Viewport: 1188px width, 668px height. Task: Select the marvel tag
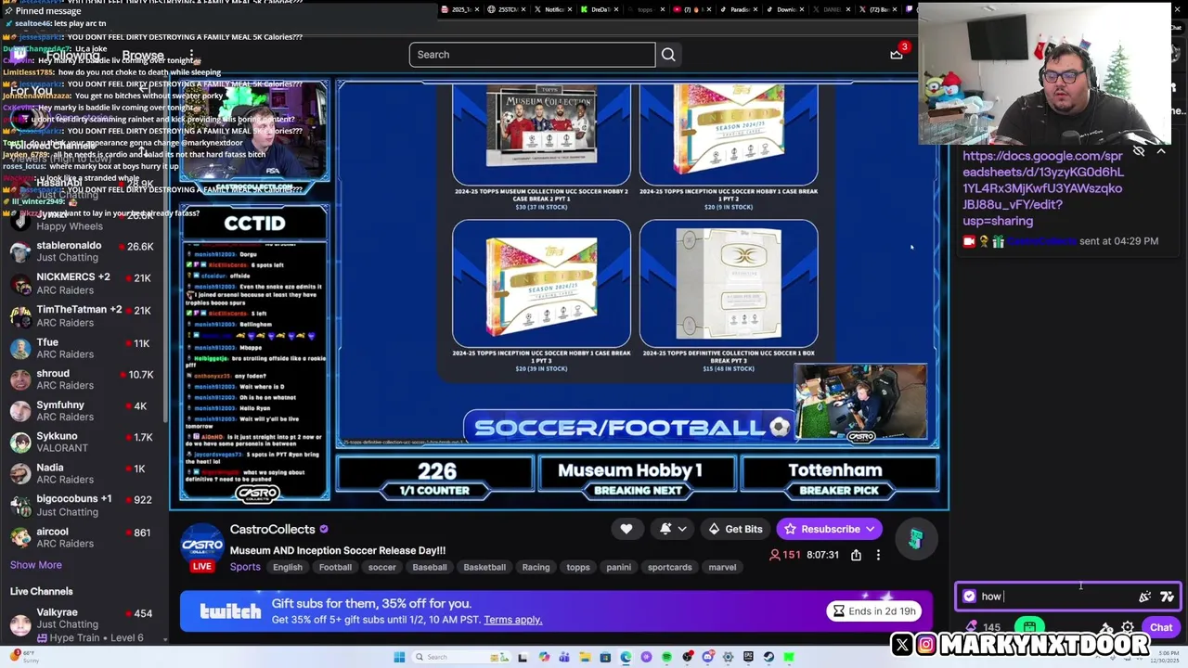(722, 567)
